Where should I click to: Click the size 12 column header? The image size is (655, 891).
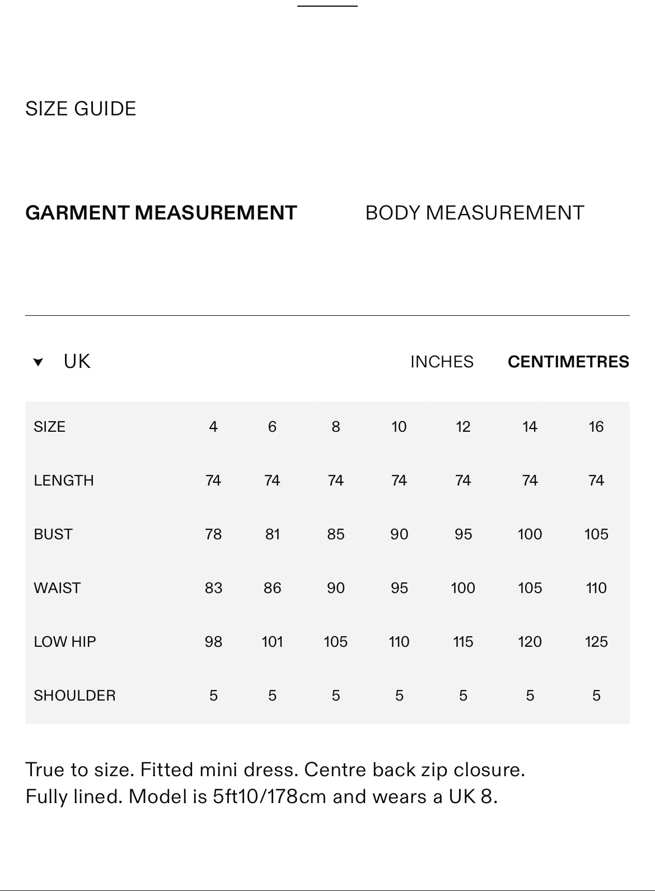[x=463, y=427]
